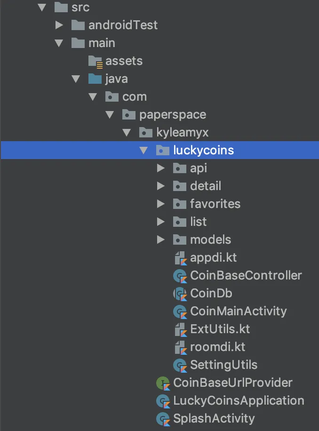Click the CoinDb file icon
The image size is (319, 431).
coord(180,294)
